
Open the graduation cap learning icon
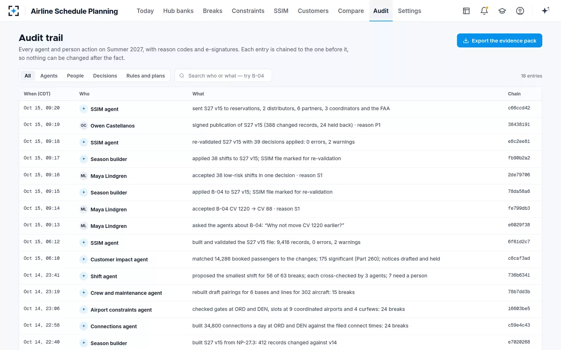tap(502, 11)
